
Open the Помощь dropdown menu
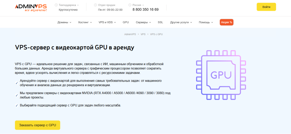pyautogui.click(x=206, y=22)
